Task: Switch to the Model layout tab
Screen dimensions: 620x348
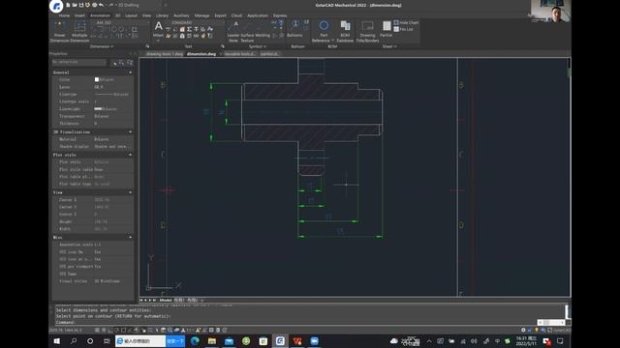Action: point(166,301)
